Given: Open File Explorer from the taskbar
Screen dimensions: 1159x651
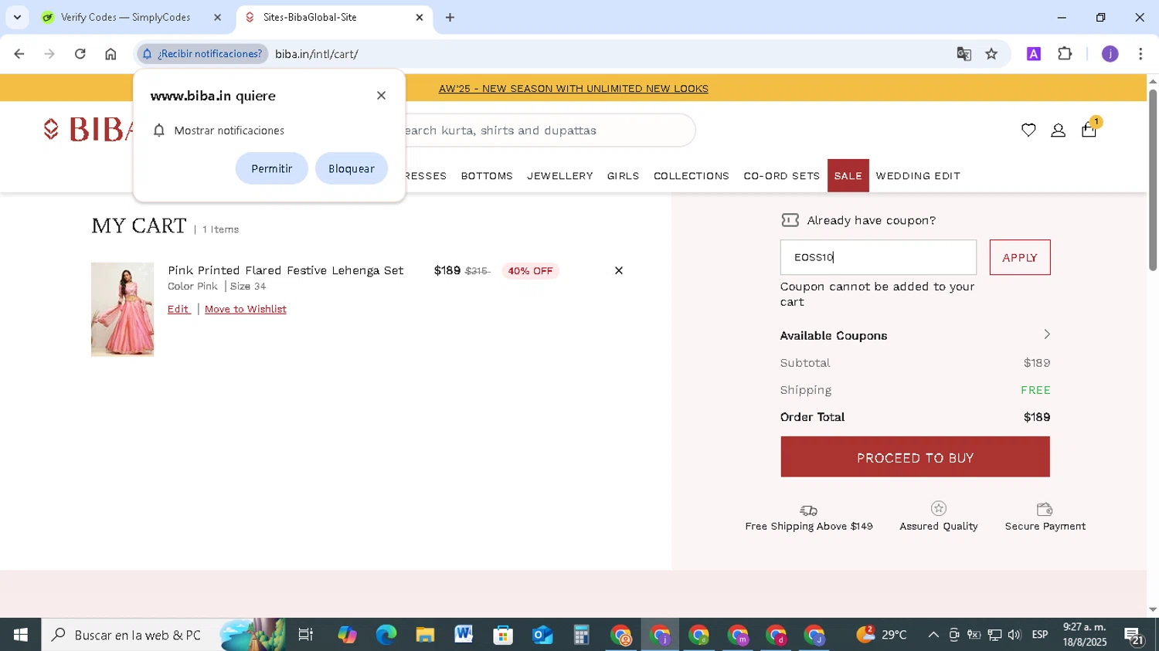Looking at the screenshot, I should [x=425, y=635].
